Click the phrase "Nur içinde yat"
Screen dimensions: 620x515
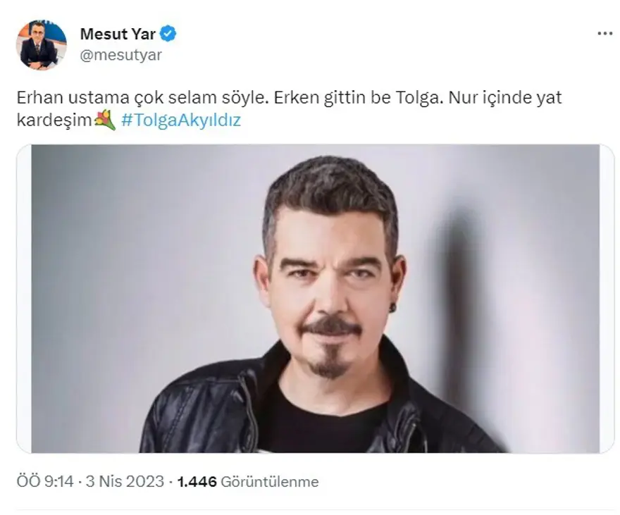505,98
